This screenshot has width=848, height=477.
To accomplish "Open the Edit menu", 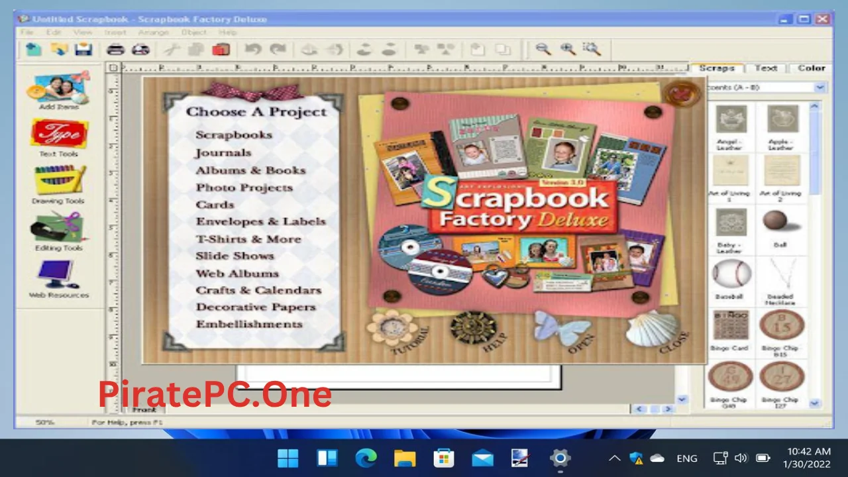I will (54, 32).
